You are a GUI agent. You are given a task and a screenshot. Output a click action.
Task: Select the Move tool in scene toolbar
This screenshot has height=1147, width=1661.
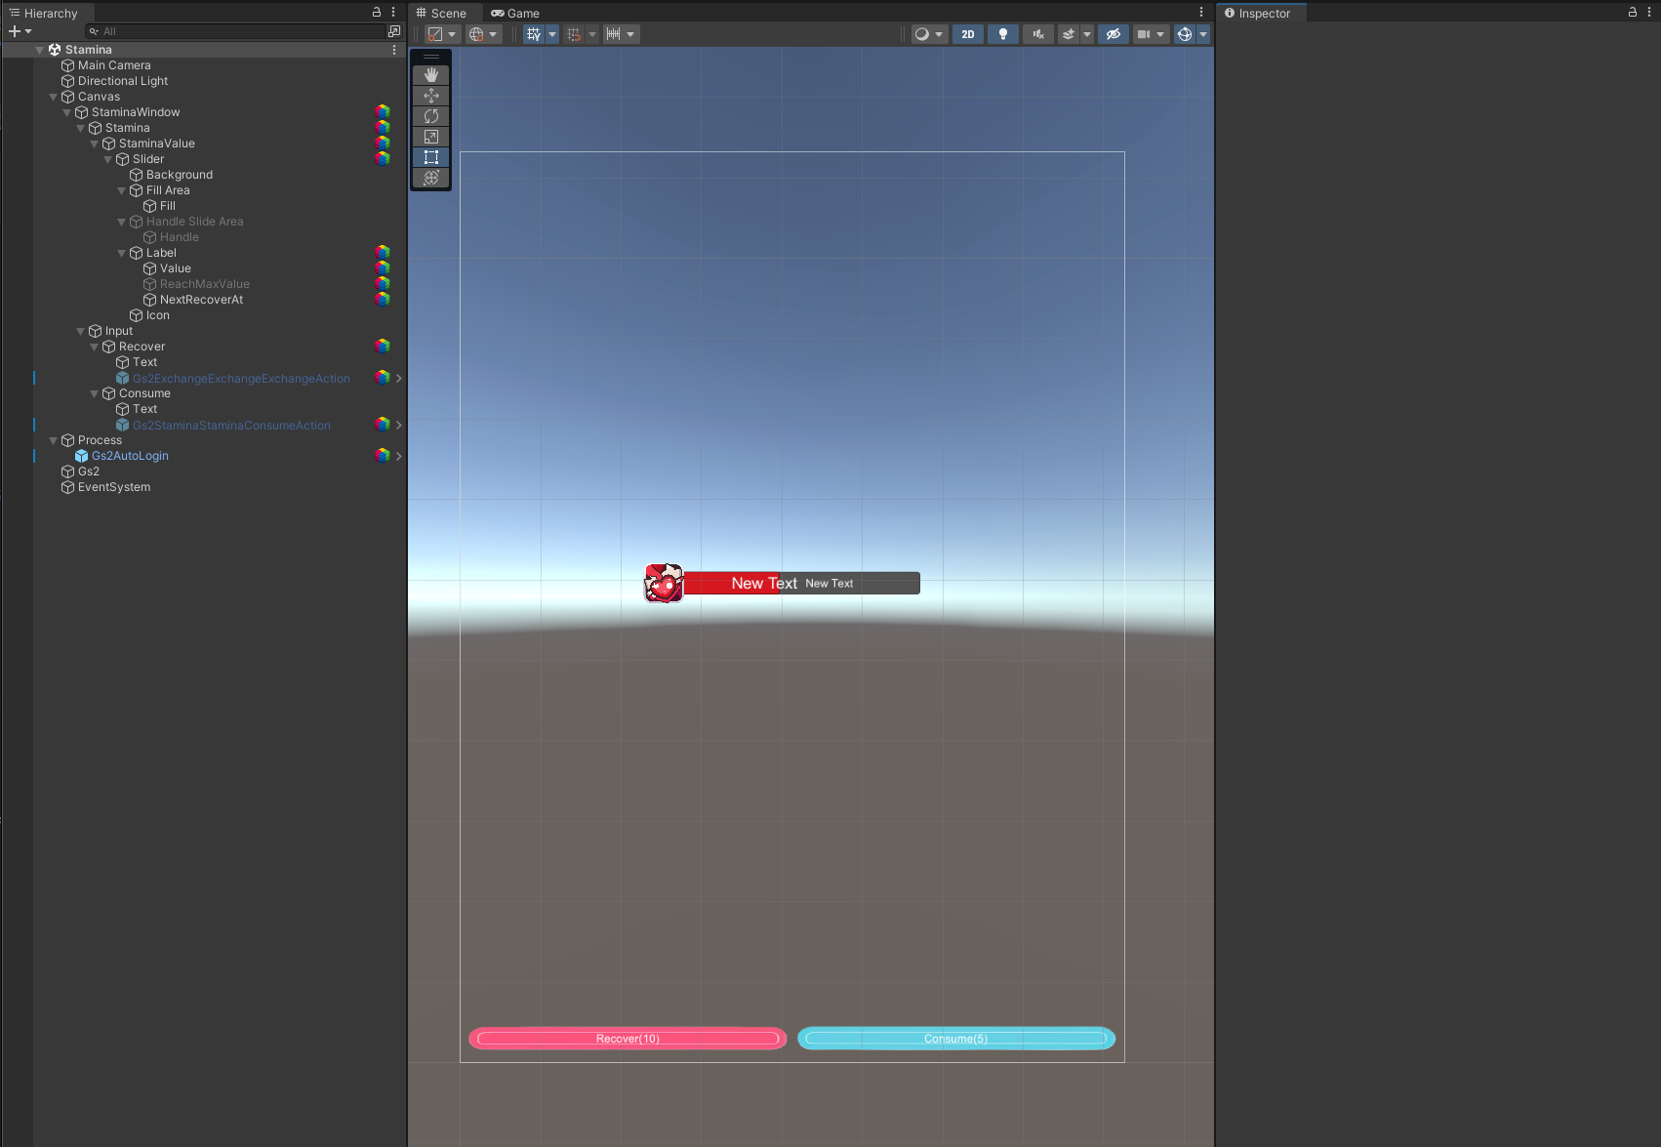pos(431,96)
